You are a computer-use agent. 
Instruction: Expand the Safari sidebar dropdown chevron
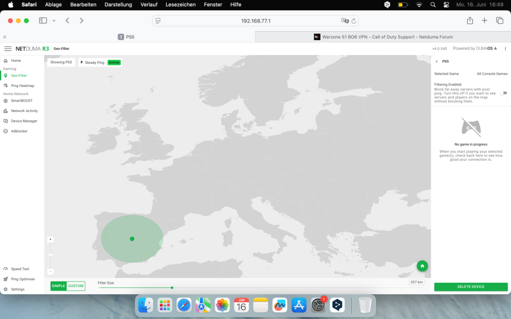(x=54, y=20)
